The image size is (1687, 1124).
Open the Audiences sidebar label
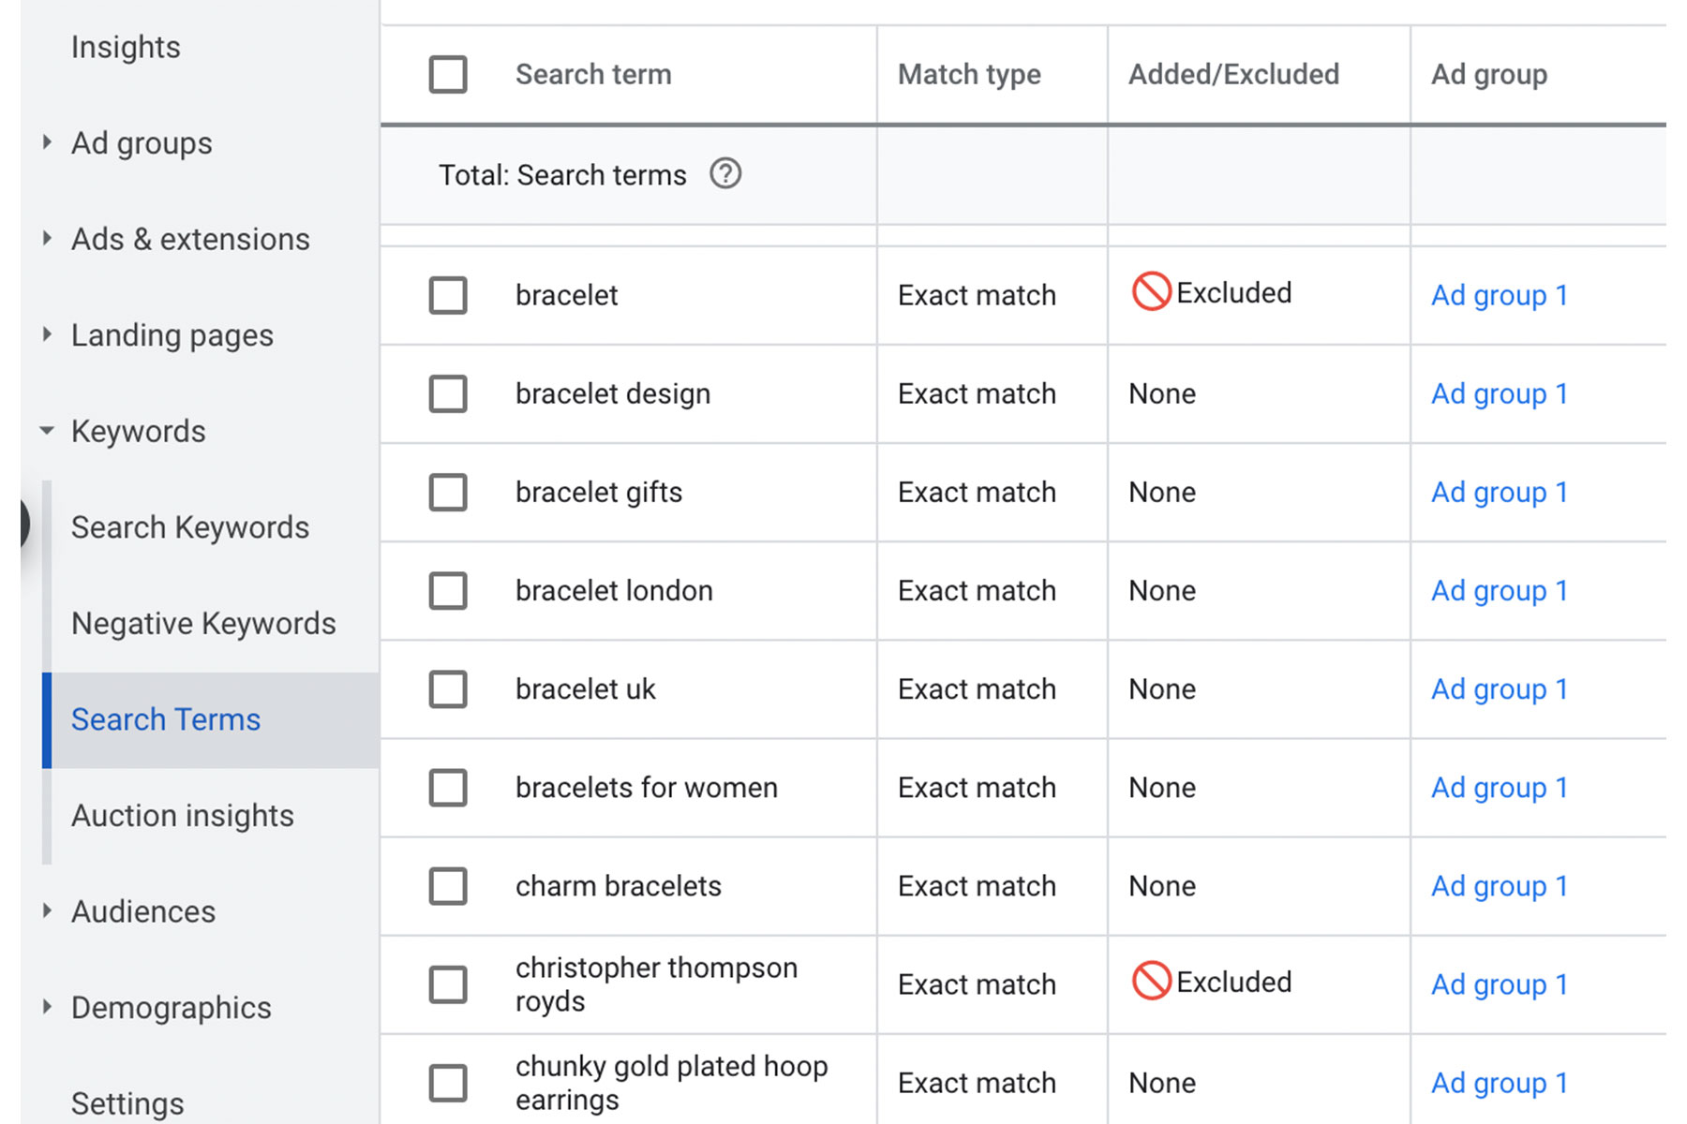click(x=143, y=911)
